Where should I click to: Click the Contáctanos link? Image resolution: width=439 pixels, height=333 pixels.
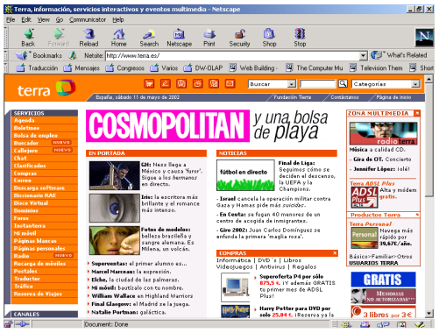pos(344,97)
